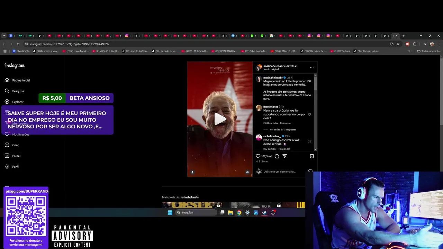This screenshot has width=443, height=249.
Task: Open Instagram Página inicial
Action: pyautogui.click(x=17, y=80)
